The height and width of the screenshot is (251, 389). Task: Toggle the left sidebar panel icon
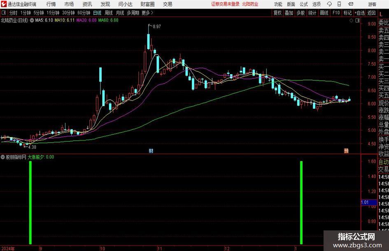pos(4,13)
